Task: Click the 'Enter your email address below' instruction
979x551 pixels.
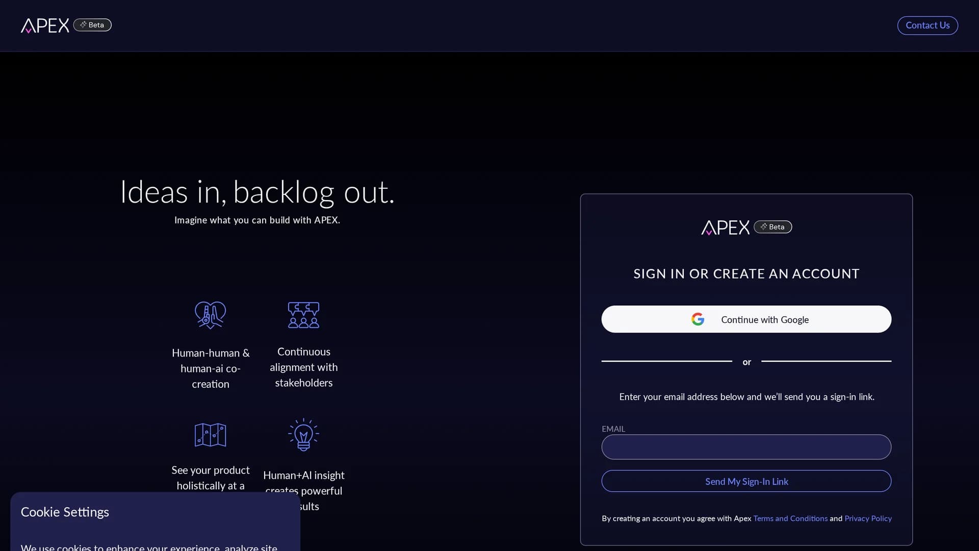Action: click(x=746, y=397)
